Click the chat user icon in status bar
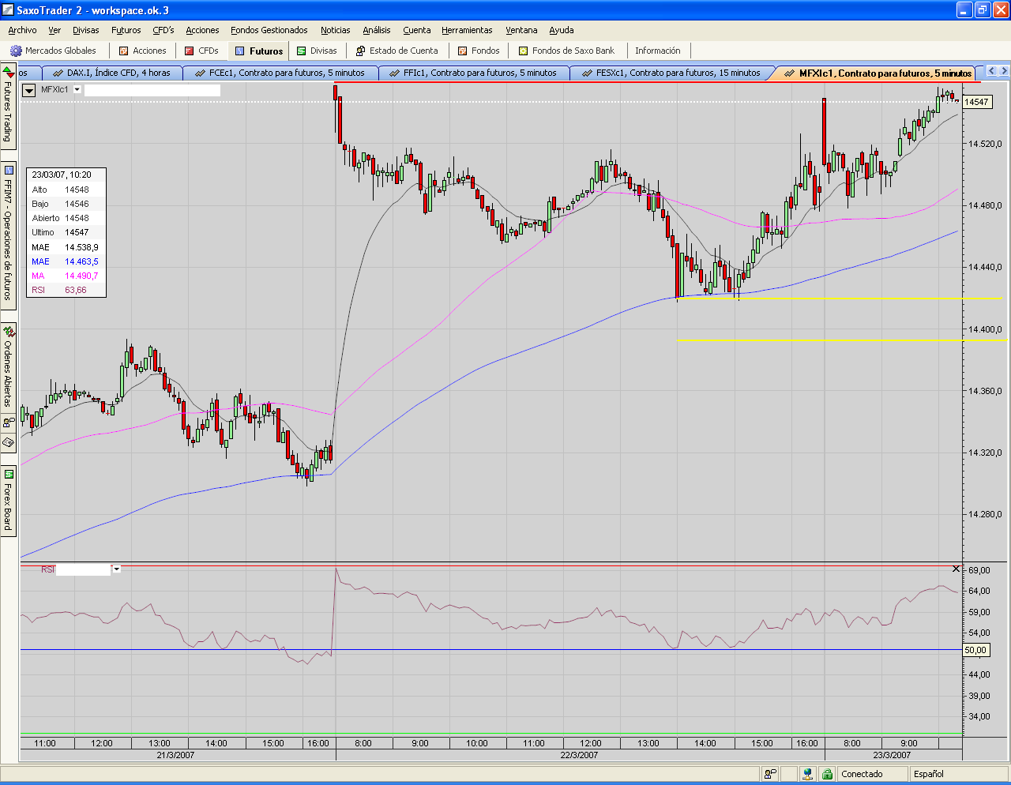This screenshot has height=785, width=1011. 770,774
